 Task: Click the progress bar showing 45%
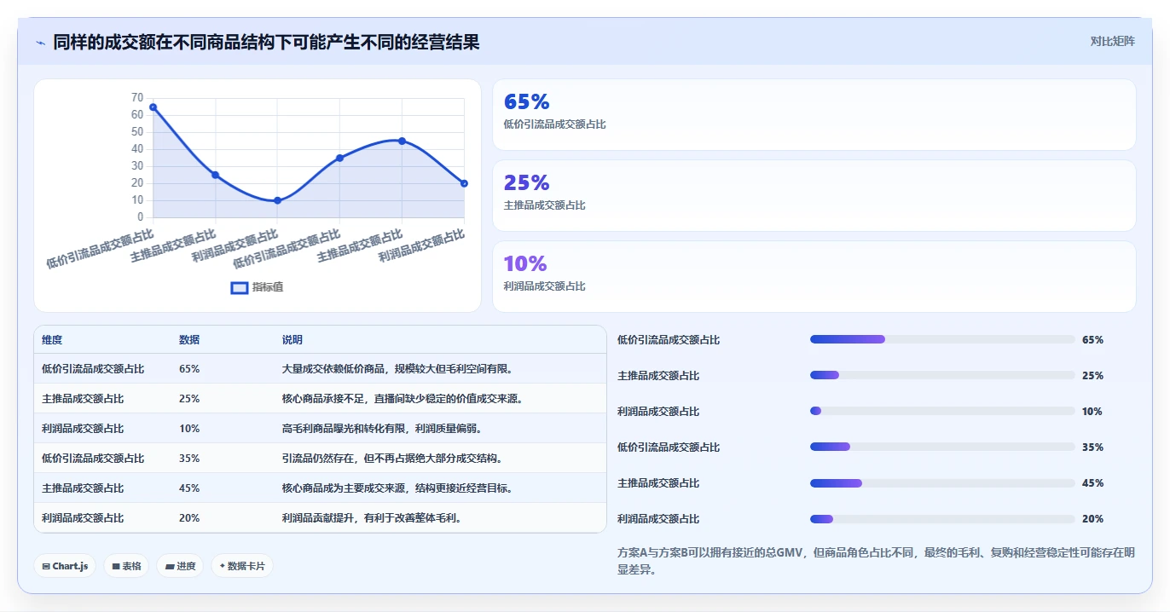[942, 482]
